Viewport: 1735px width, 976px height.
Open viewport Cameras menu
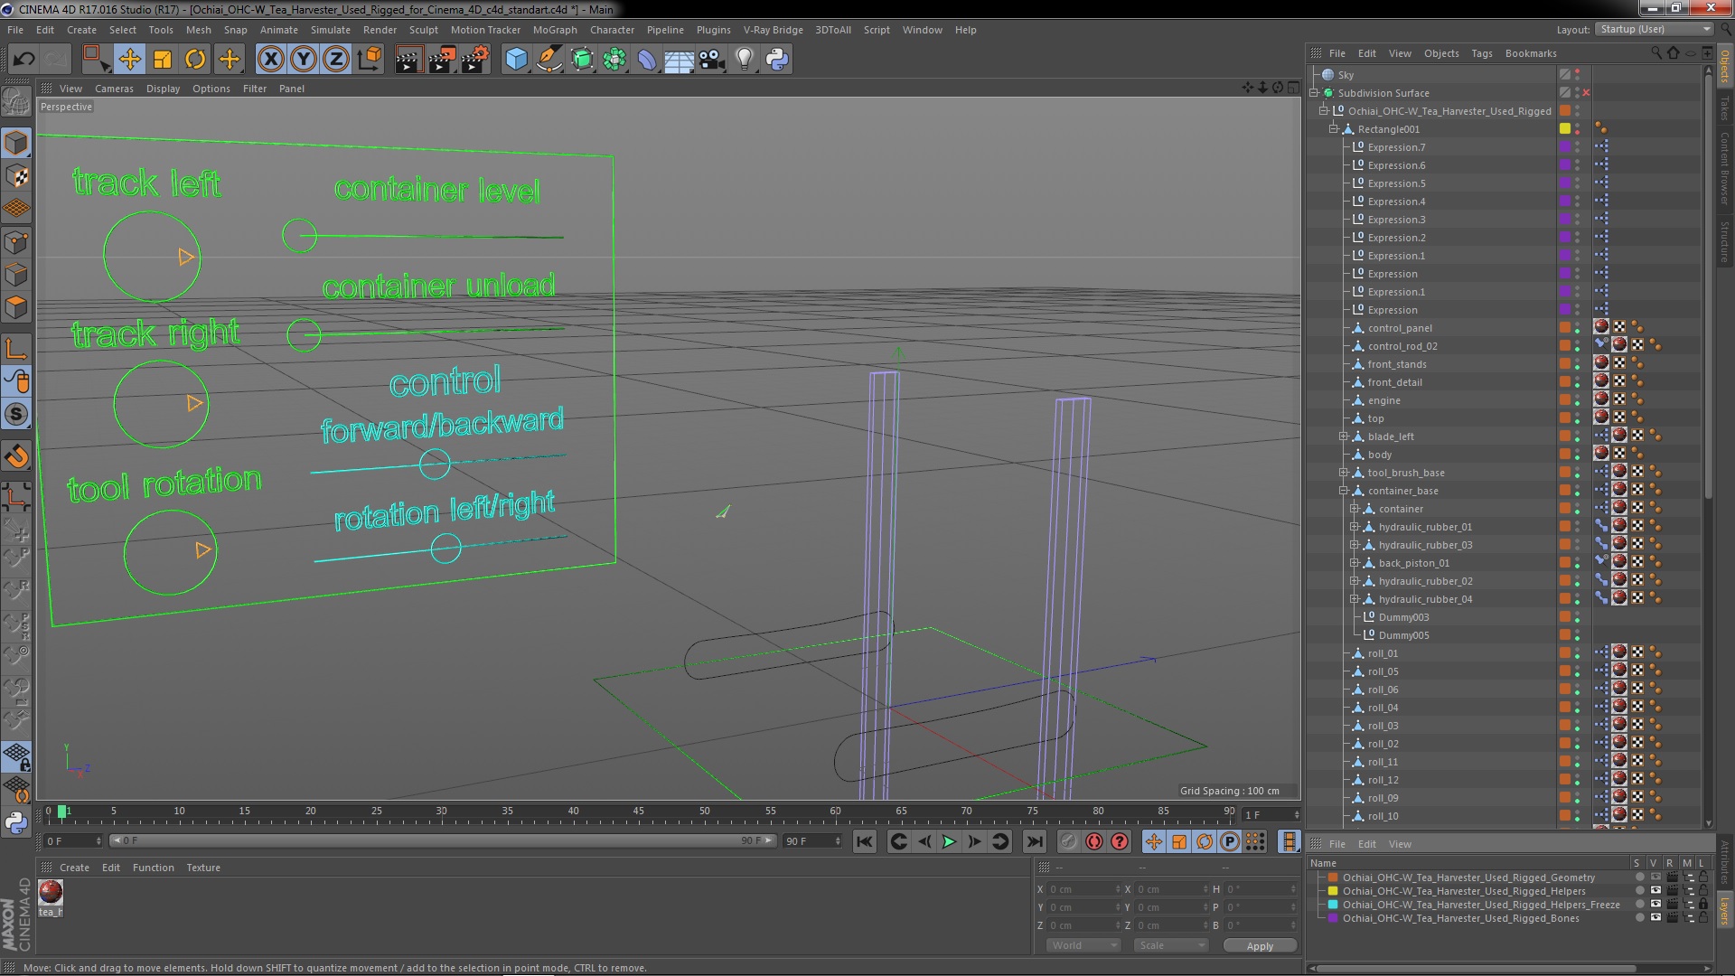(x=114, y=89)
